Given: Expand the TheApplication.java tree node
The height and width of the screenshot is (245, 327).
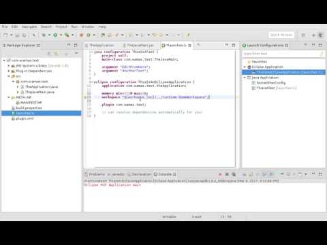Looking at the screenshot, I should pyautogui.click(x=18, y=86).
